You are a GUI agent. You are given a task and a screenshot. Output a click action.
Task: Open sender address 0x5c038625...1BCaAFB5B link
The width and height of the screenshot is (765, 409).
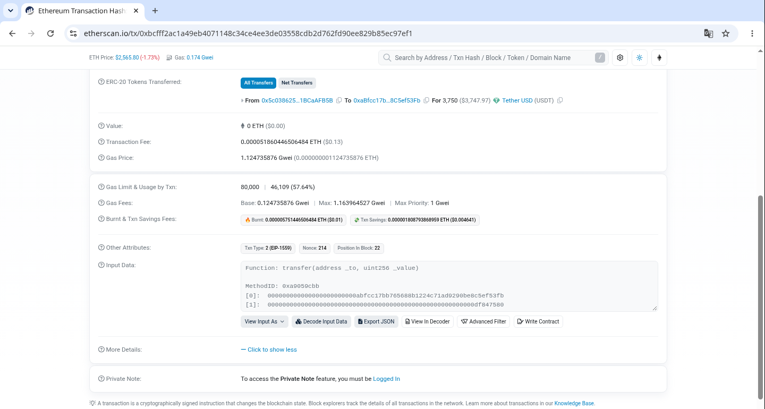297,100
